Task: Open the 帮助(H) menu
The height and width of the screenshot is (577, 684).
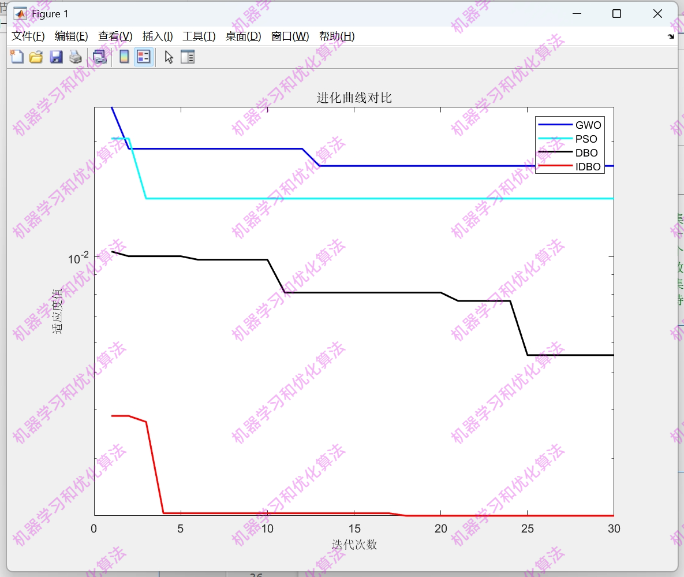Action: coord(337,36)
